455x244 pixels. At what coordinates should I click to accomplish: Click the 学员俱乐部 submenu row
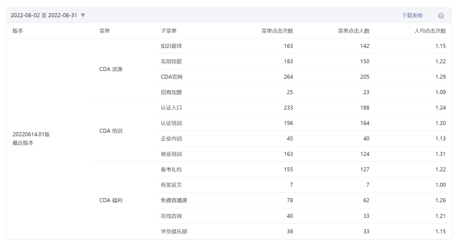point(303,231)
